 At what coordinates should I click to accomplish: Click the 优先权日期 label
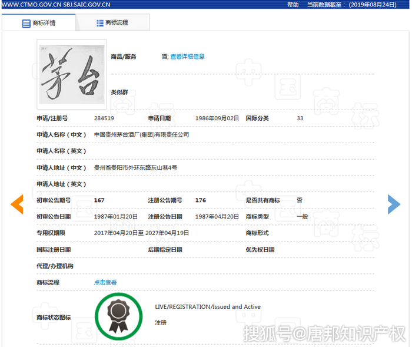click(x=260, y=250)
